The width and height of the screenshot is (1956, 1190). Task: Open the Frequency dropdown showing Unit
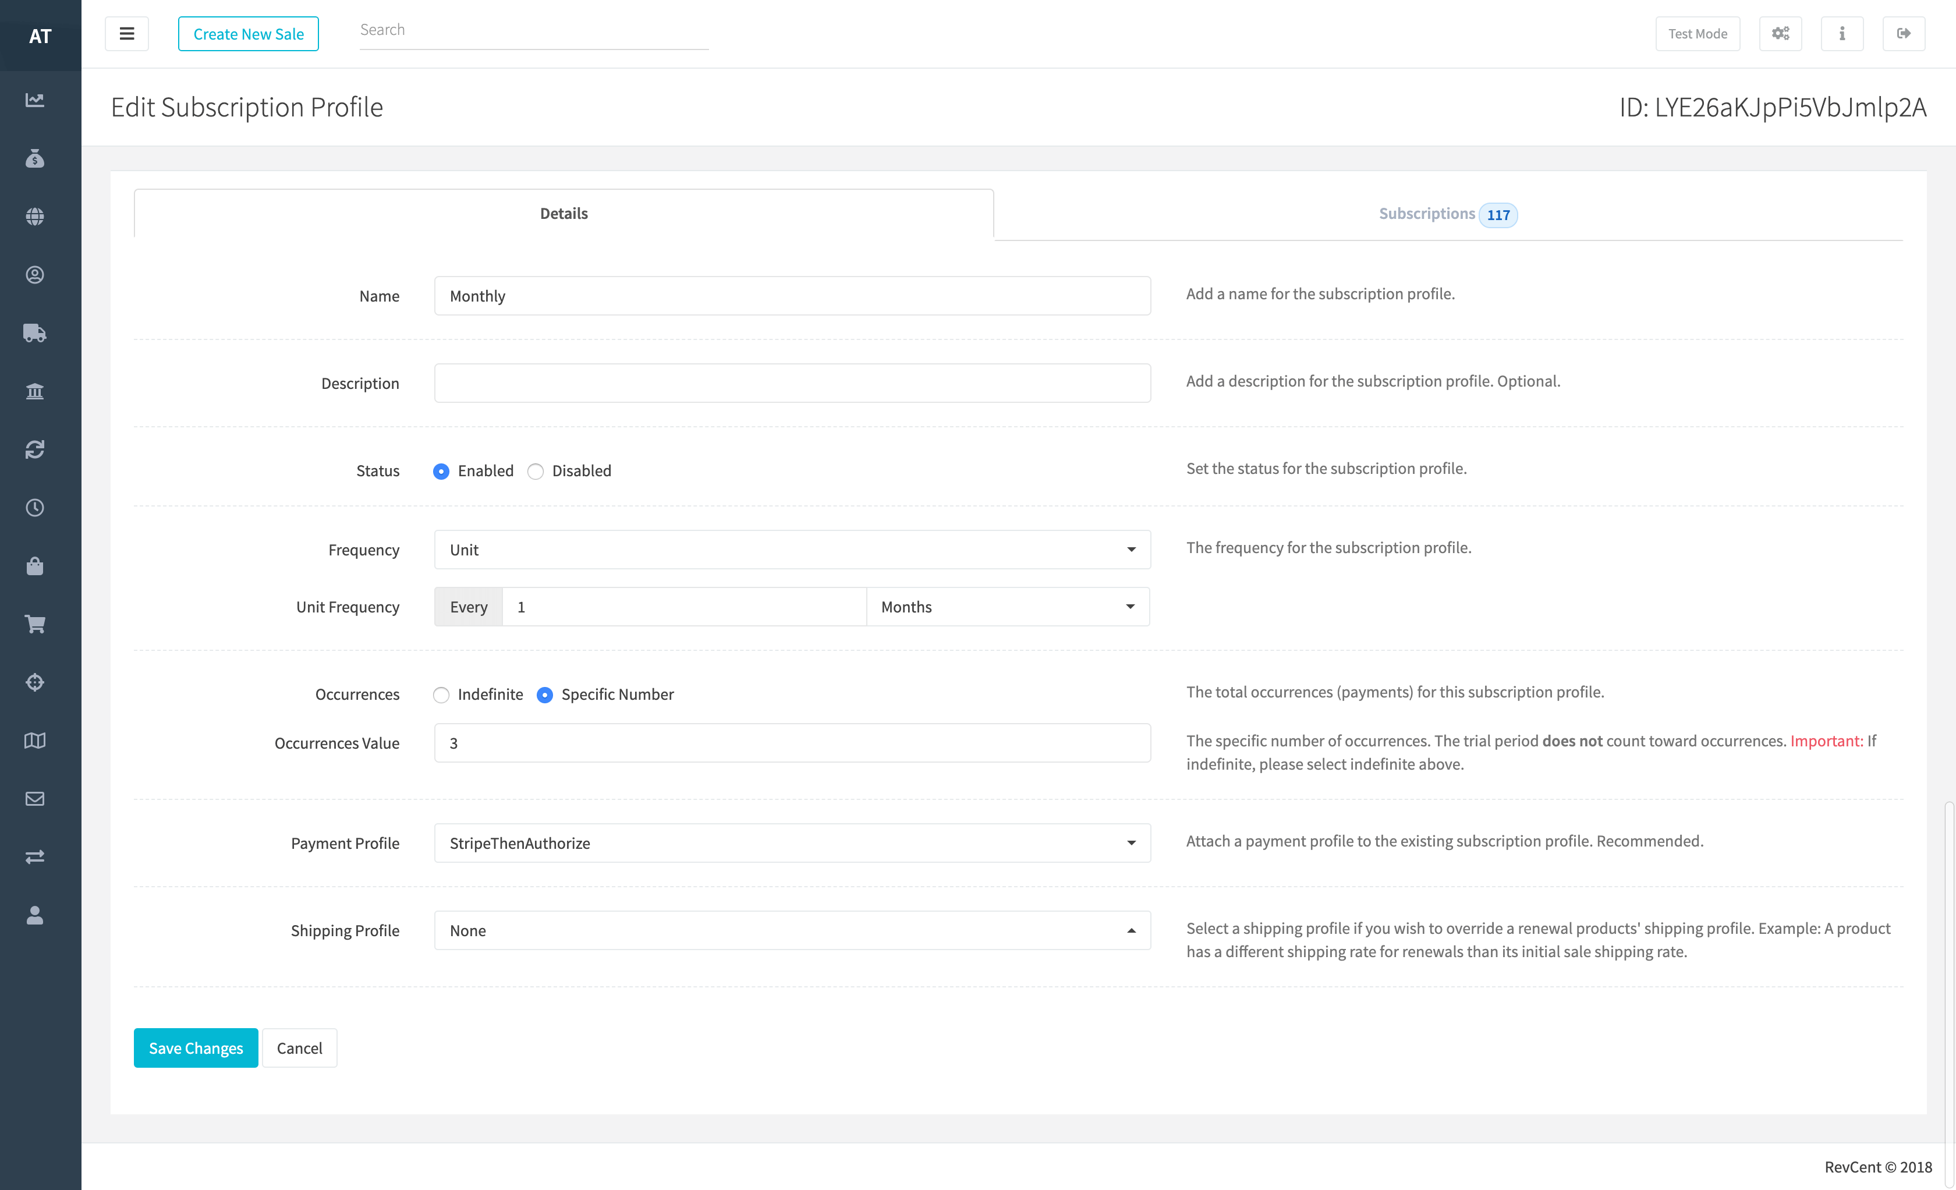[x=792, y=550]
